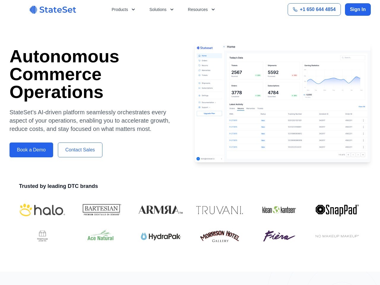Click the HydraPak brand logo

pyautogui.click(x=161, y=236)
